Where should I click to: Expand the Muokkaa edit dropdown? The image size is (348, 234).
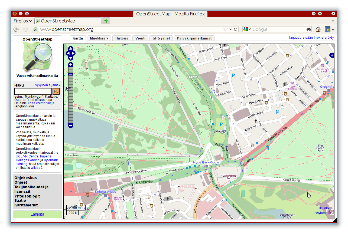(99, 38)
